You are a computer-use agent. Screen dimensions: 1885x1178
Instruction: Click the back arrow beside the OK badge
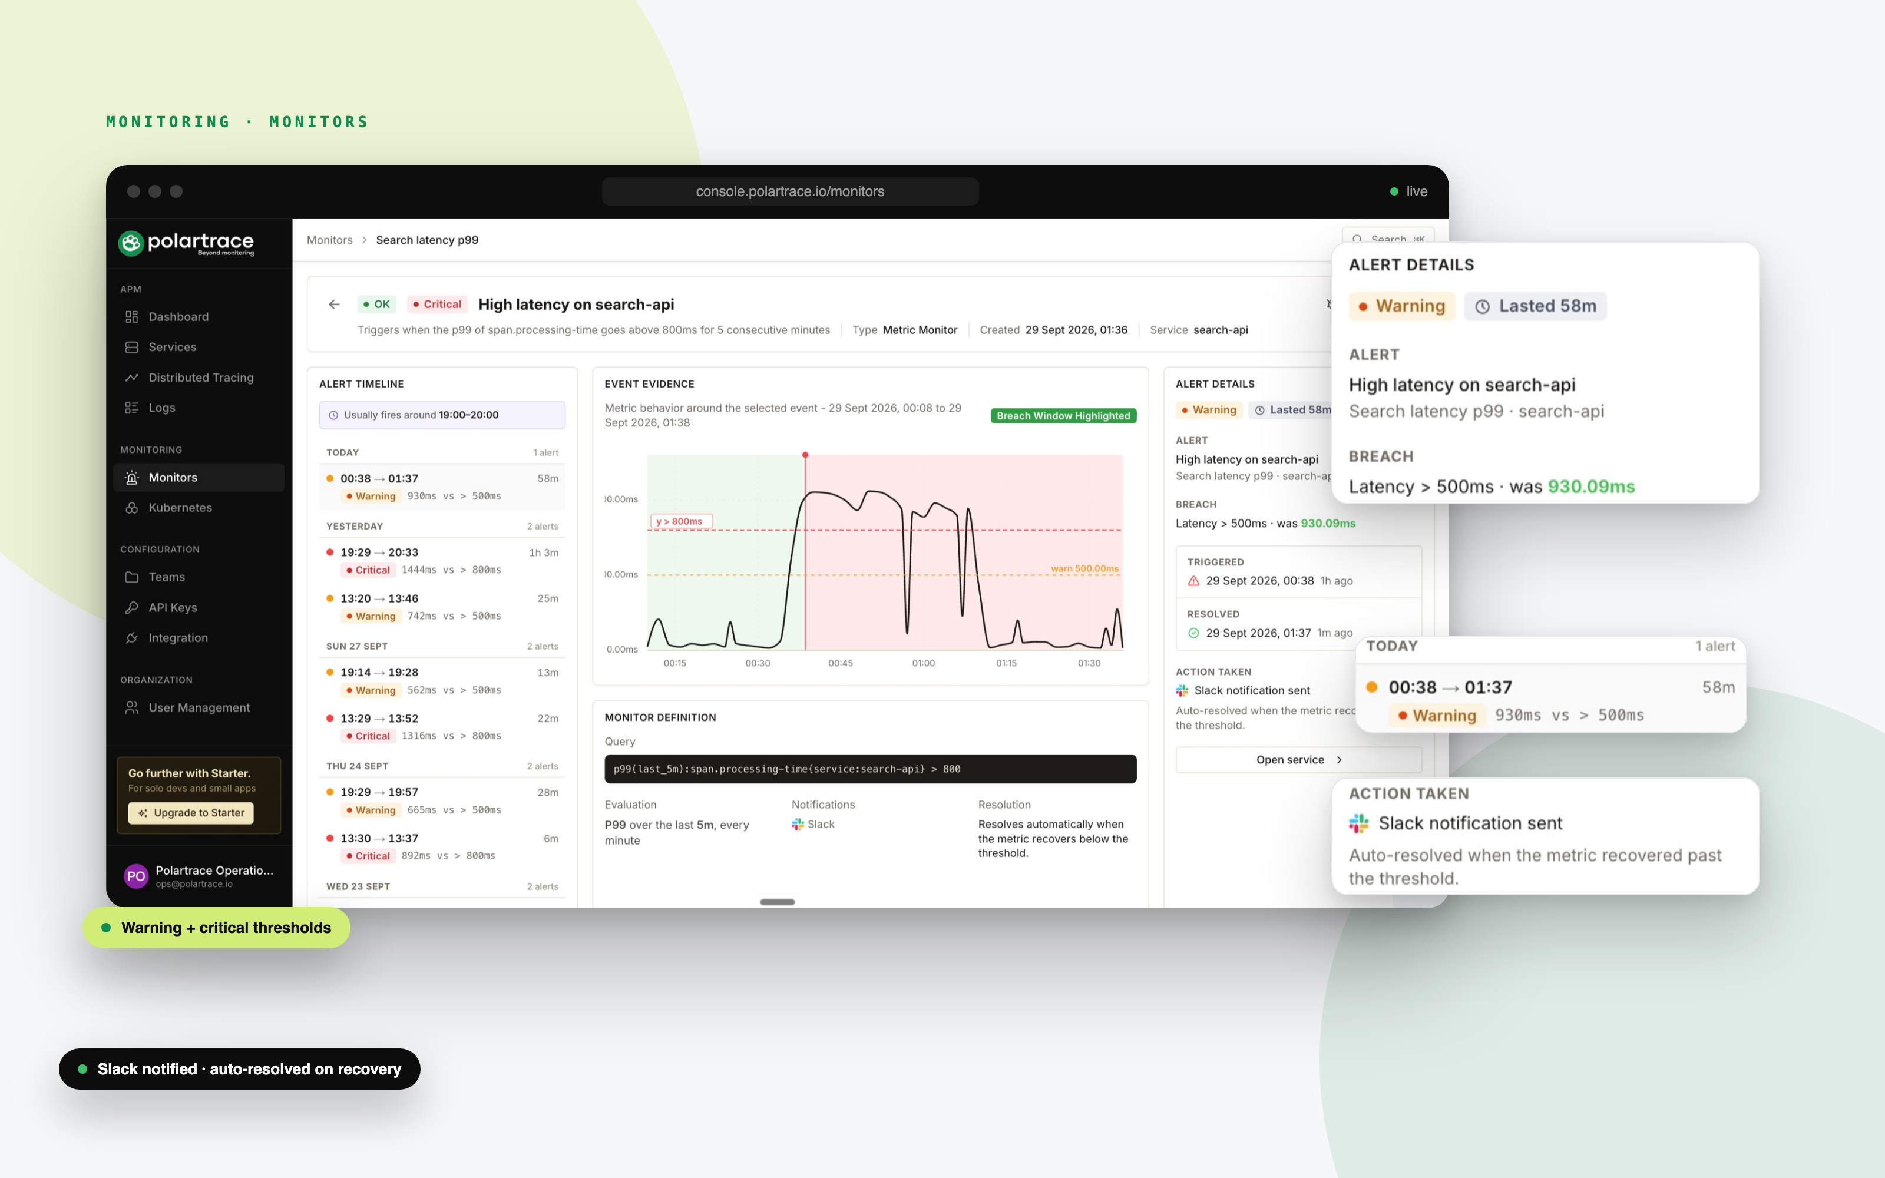click(x=334, y=304)
